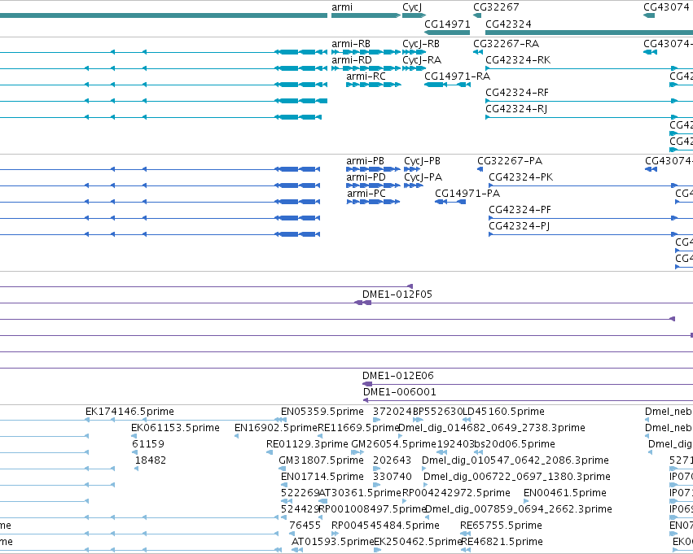
Task: Select the CG14971 gene bar
Action: click(447, 33)
